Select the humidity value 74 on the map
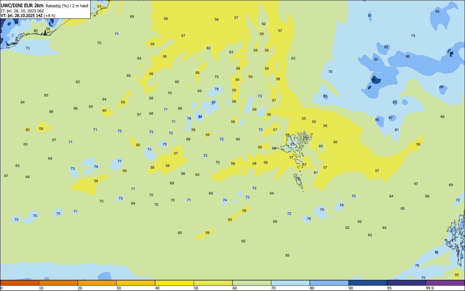The image size is (465, 291). (x=225, y=200)
